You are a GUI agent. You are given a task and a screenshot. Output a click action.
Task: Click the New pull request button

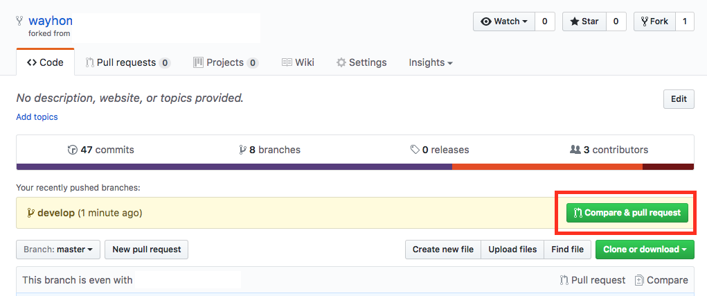[x=147, y=250]
